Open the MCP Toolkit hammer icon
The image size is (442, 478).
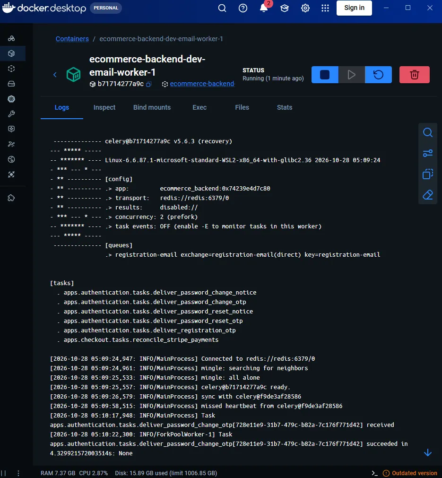pyautogui.click(x=11, y=144)
